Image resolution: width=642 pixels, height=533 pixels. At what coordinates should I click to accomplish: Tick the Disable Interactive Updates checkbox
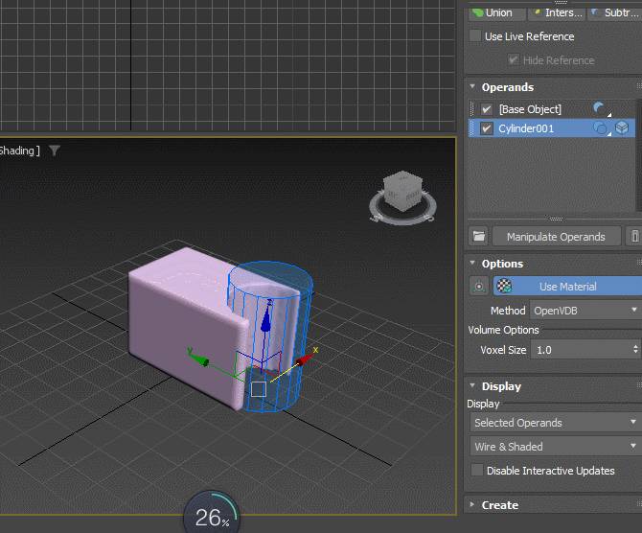pyautogui.click(x=477, y=471)
